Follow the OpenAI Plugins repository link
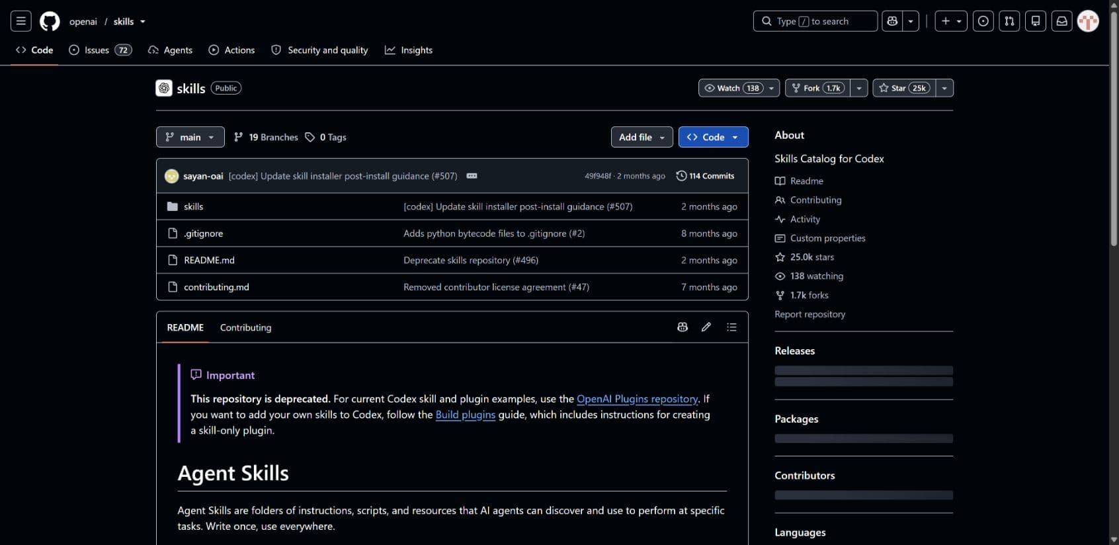Viewport: 1119px width, 545px height. pyautogui.click(x=637, y=399)
